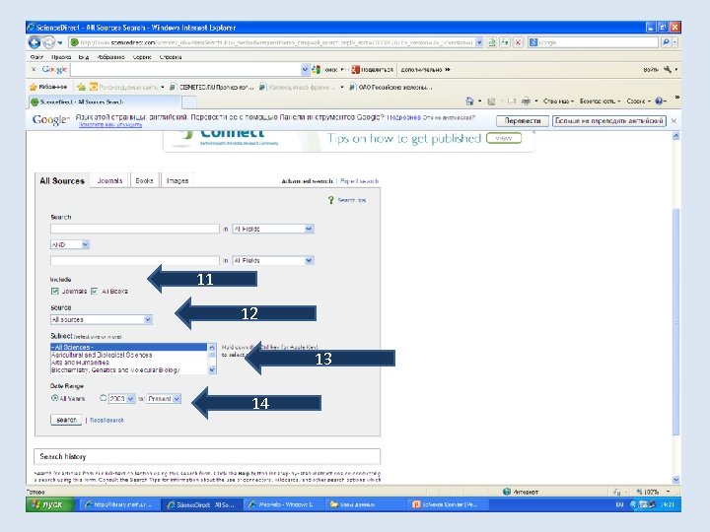
Task: Click the Google Toolbar wrench settings icon
Action: [x=668, y=70]
